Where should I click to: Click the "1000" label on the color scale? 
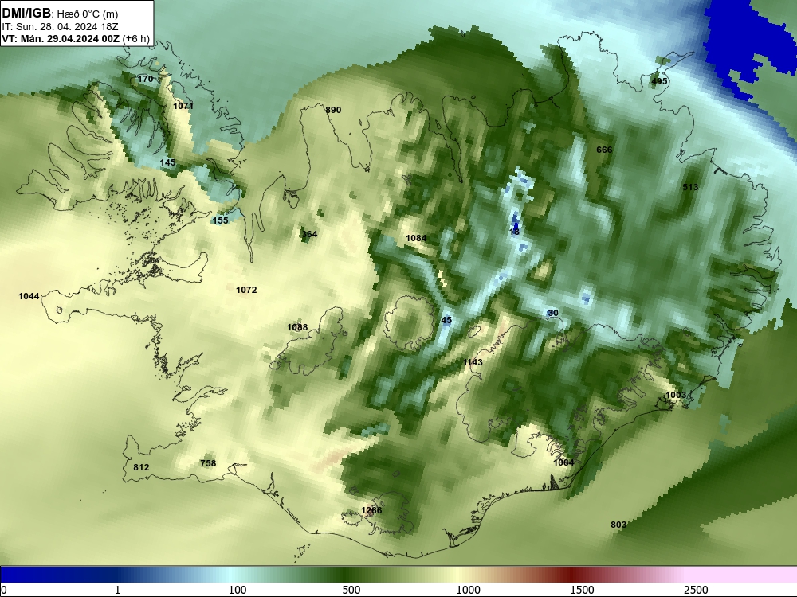click(x=468, y=589)
